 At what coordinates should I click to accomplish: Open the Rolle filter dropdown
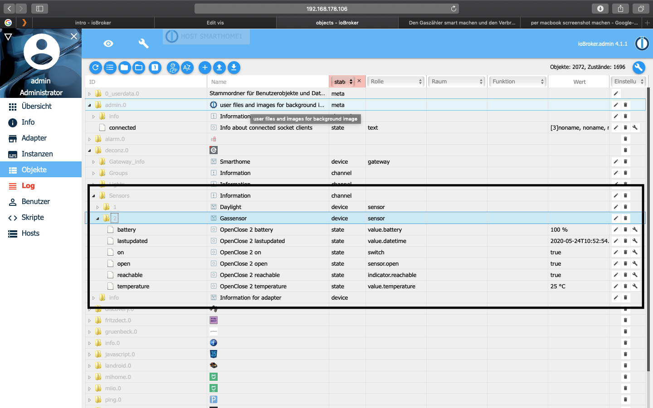point(396,82)
